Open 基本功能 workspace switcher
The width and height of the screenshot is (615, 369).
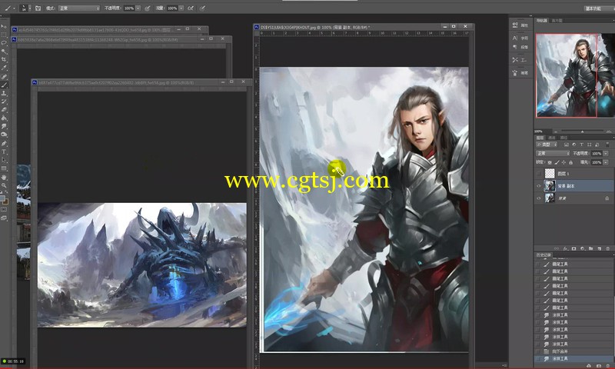(598, 8)
